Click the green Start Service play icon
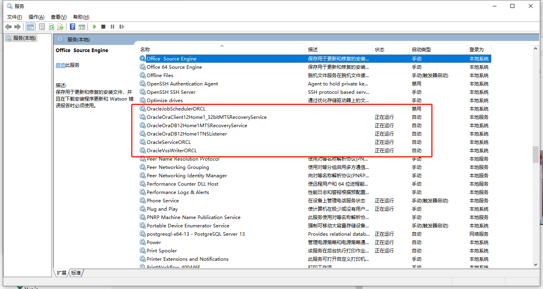 pyautogui.click(x=94, y=27)
